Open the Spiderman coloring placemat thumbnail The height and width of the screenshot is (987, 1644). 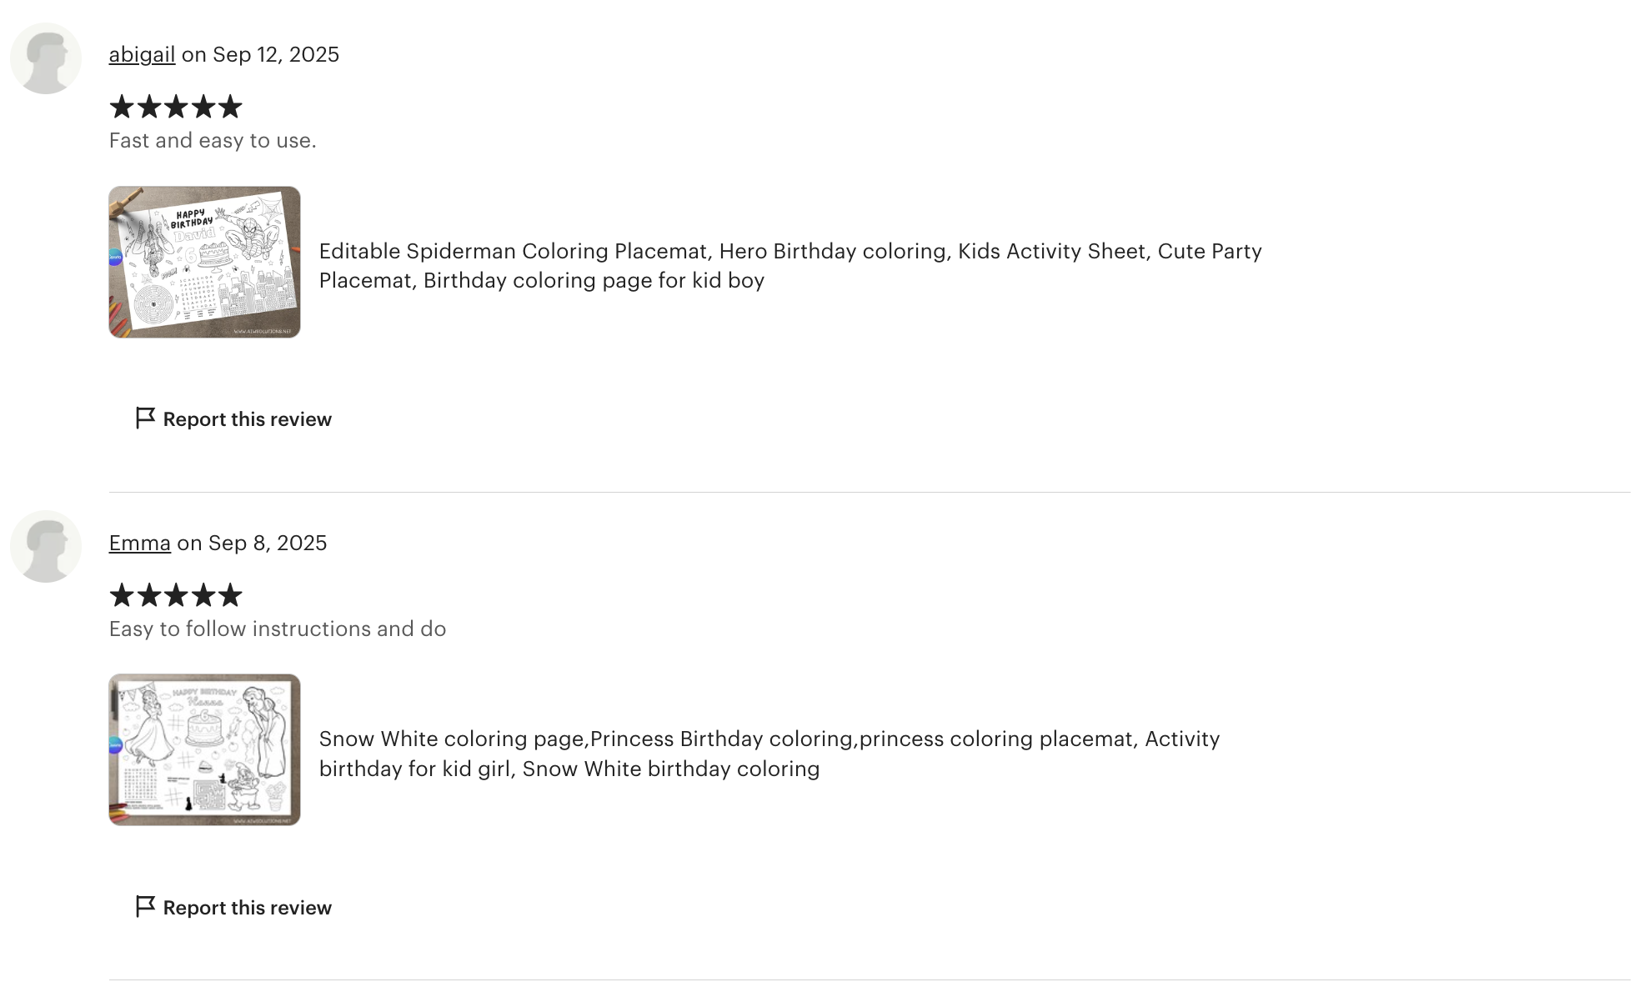click(204, 262)
